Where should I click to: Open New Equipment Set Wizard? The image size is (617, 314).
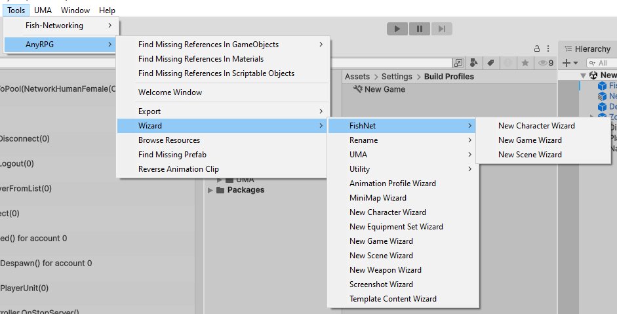403,227
